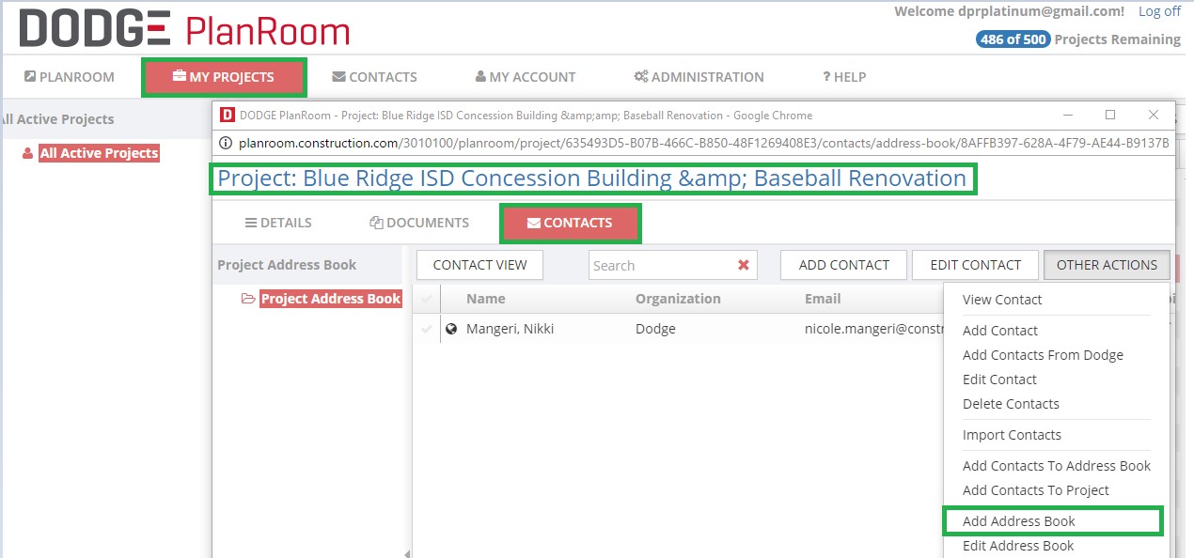1194x558 pixels.
Task: Toggle the select-all checkmark in table header
Action: 427,299
